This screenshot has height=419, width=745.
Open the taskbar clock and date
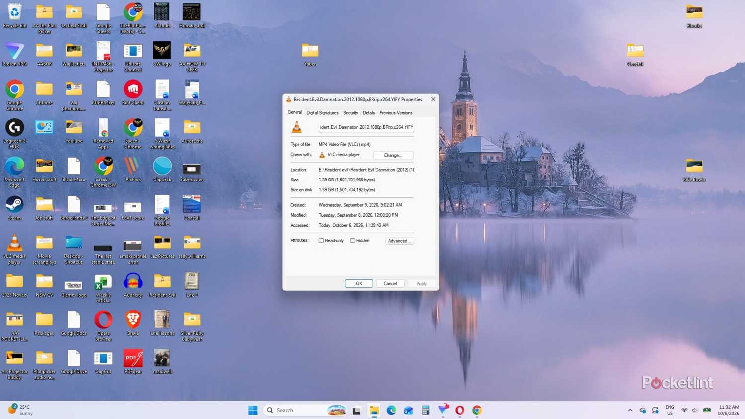coord(729,410)
